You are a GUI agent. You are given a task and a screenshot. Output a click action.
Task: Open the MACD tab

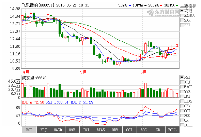click(58, 130)
